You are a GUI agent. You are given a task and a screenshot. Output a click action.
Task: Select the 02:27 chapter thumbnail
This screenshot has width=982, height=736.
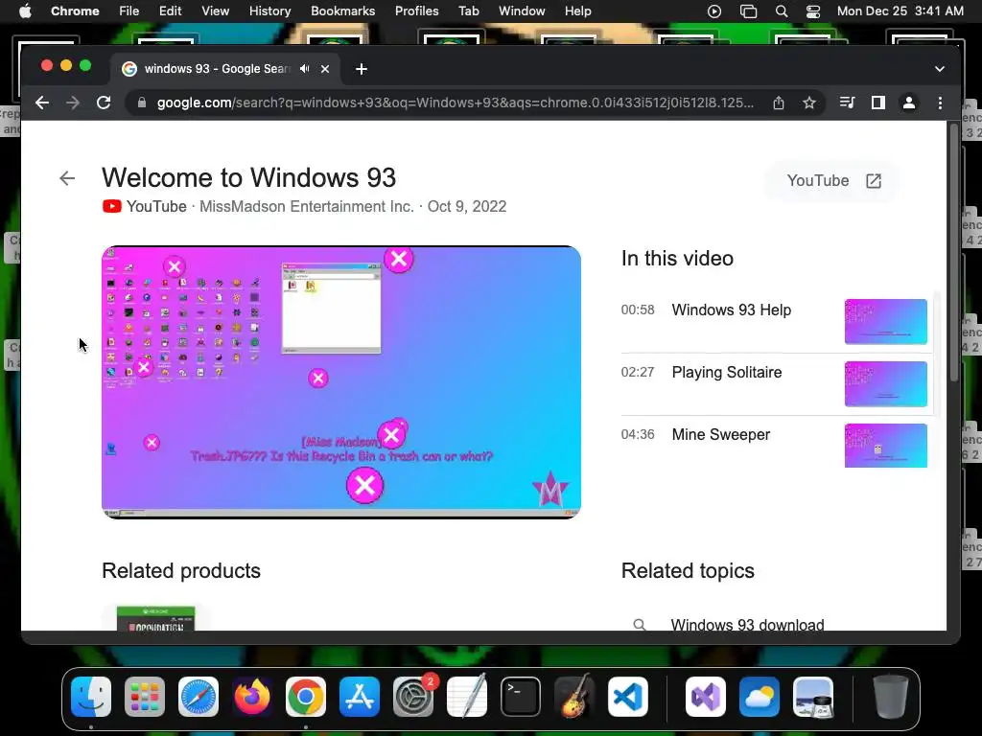[x=885, y=383]
